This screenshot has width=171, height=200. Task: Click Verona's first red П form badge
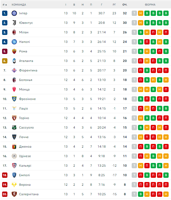(141, 185)
